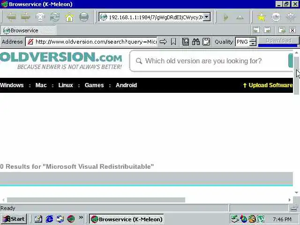Increase Quality using the up spinner arrow
This screenshot has height=225, width=300.
pyautogui.click(x=253, y=39)
